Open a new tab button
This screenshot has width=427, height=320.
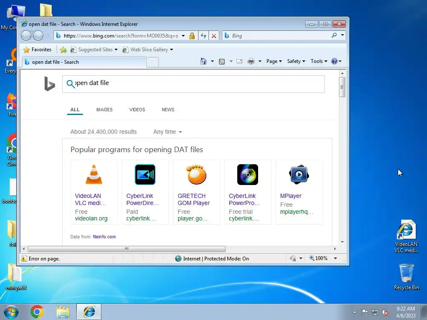(x=153, y=62)
